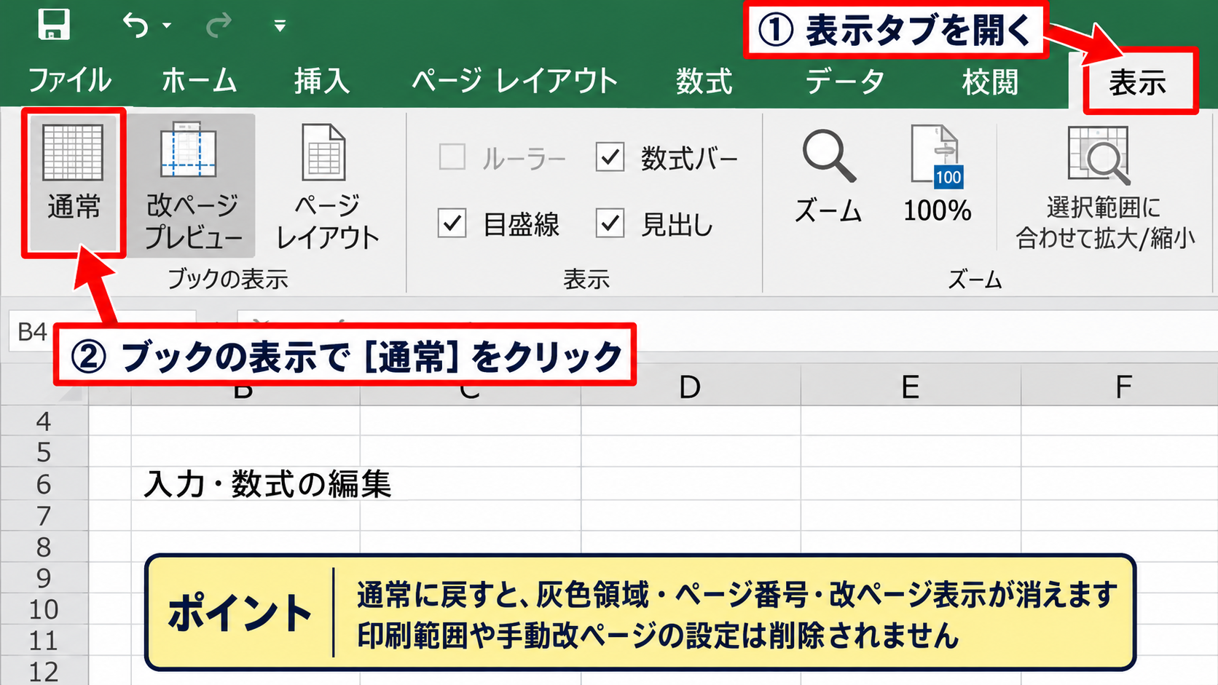Image resolution: width=1218 pixels, height=685 pixels.
Task: Switch to the 挿入 tab
Action: pos(322,81)
